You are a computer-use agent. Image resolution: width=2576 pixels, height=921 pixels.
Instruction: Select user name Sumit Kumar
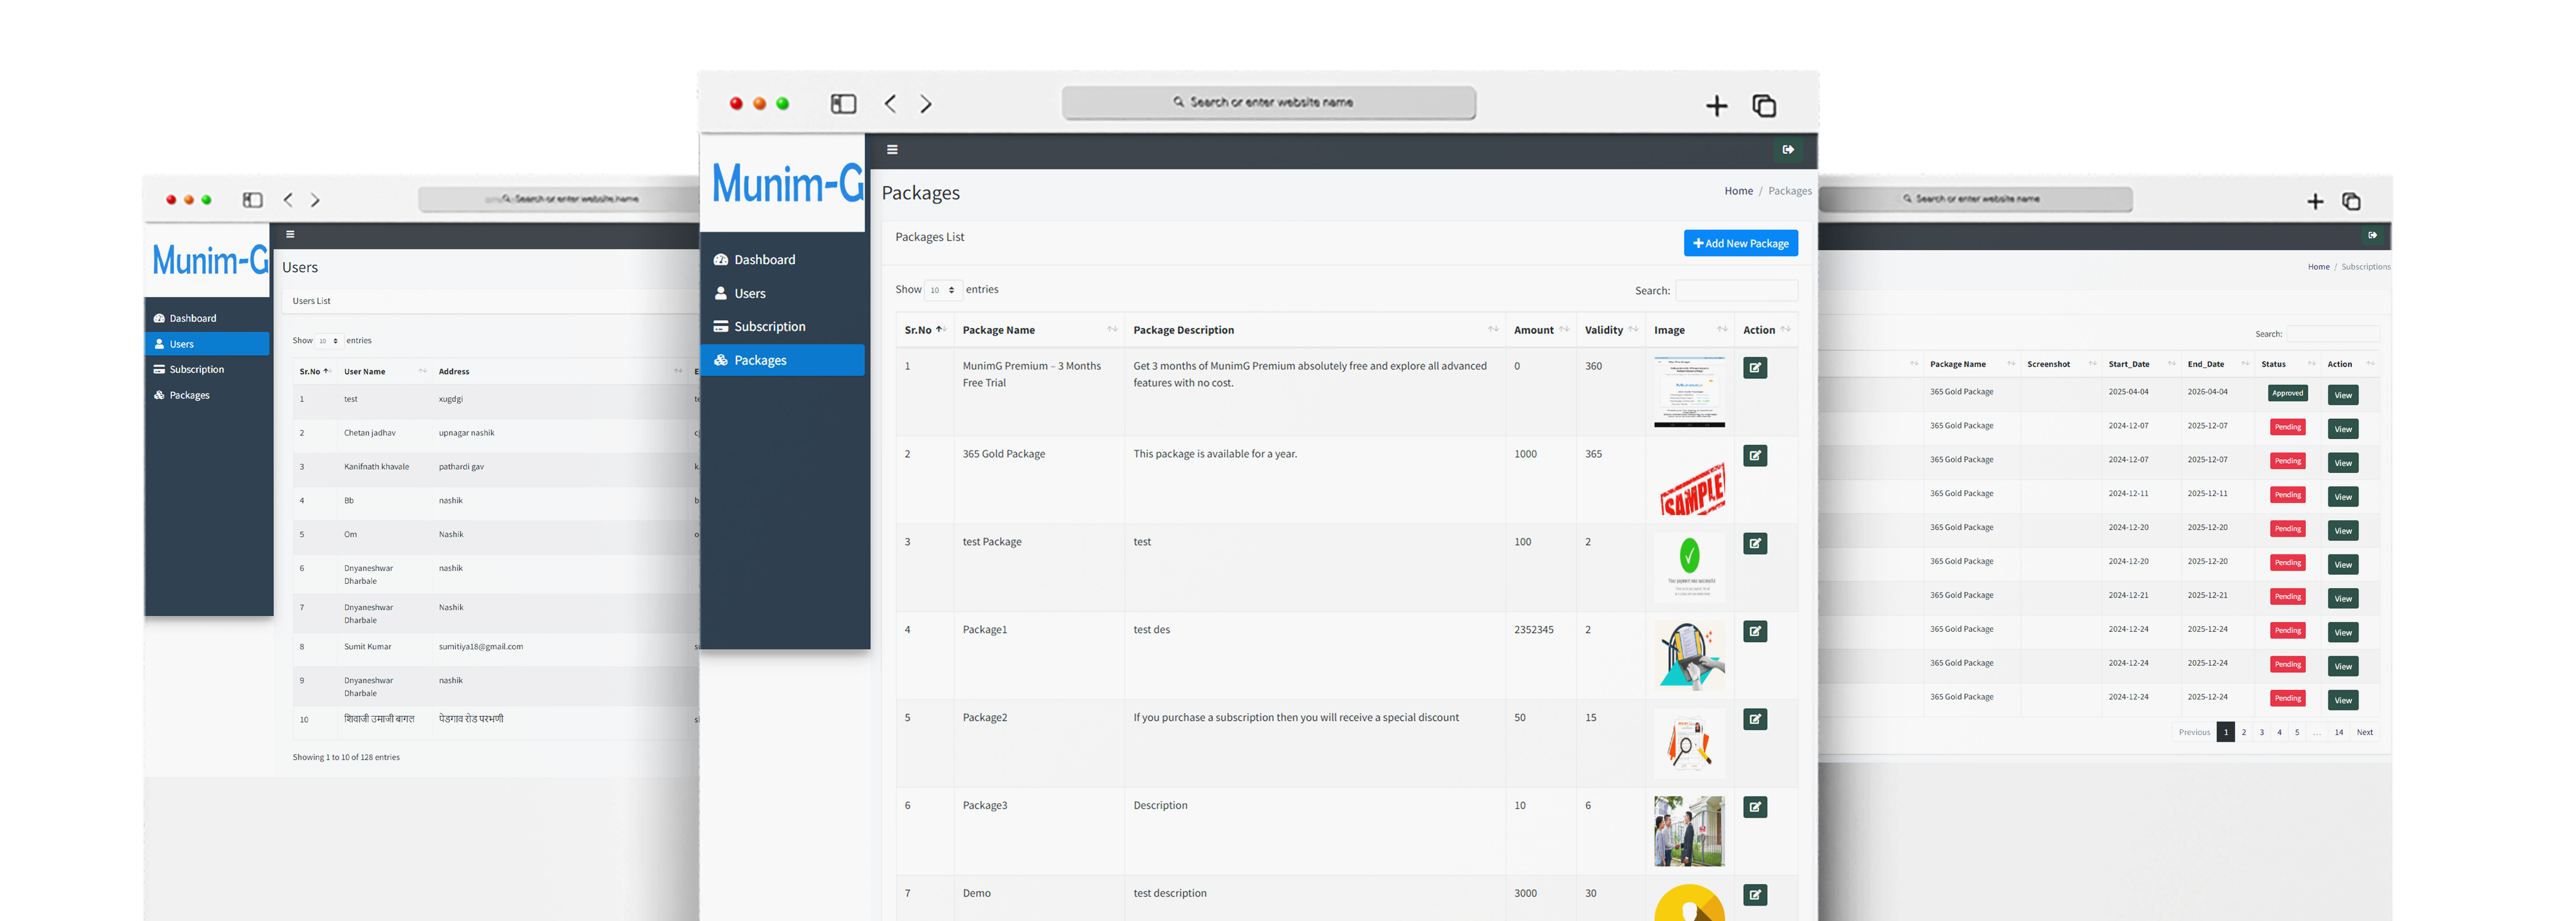(x=367, y=647)
